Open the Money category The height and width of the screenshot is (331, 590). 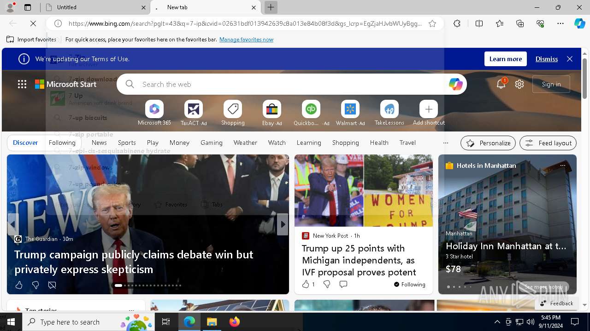click(x=179, y=143)
